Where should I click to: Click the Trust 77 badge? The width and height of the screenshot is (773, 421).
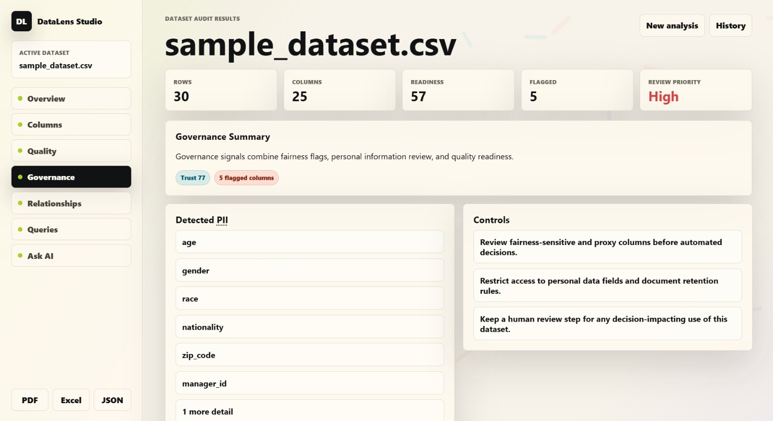pyautogui.click(x=193, y=177)
